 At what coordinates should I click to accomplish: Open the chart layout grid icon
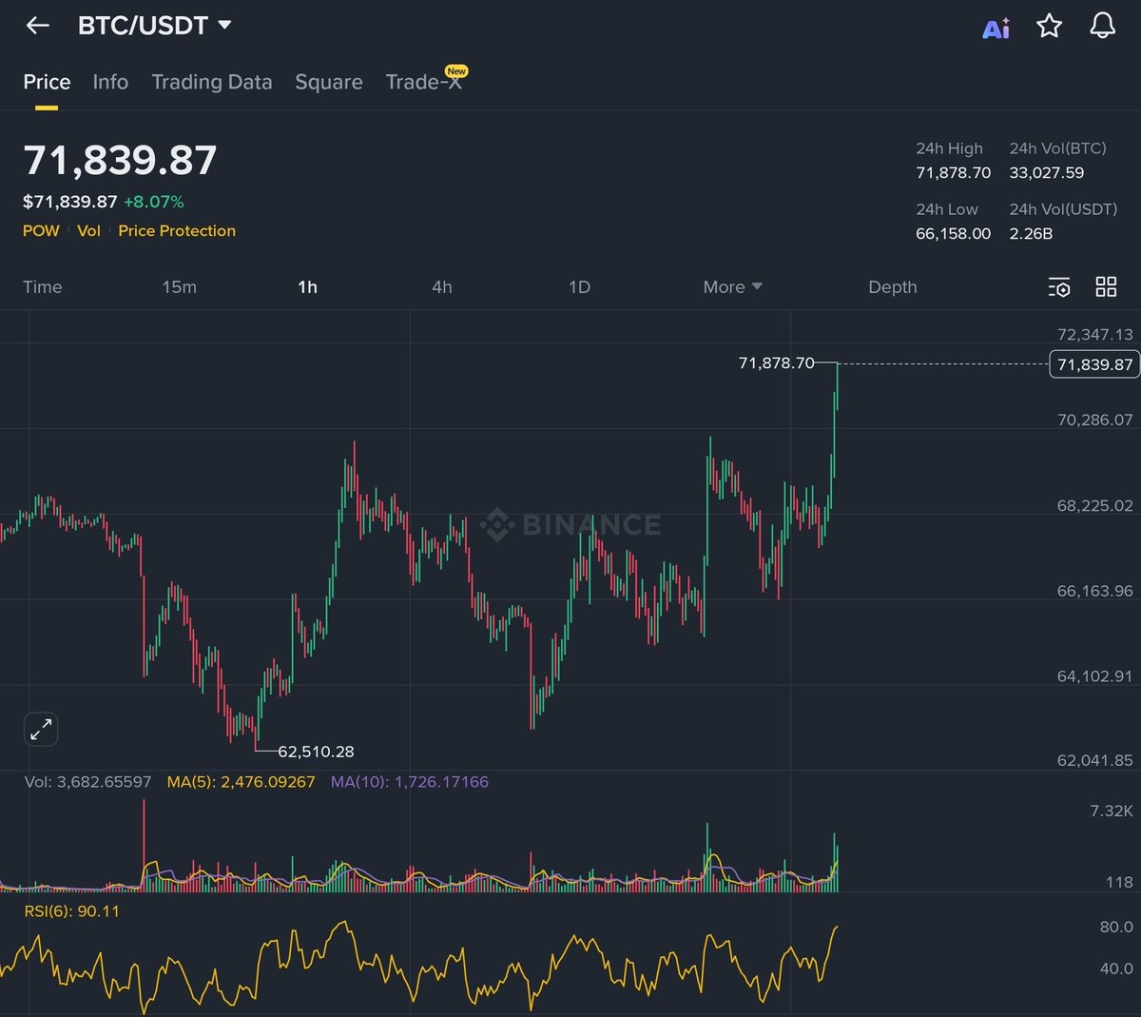click(x=1106, y=287)
